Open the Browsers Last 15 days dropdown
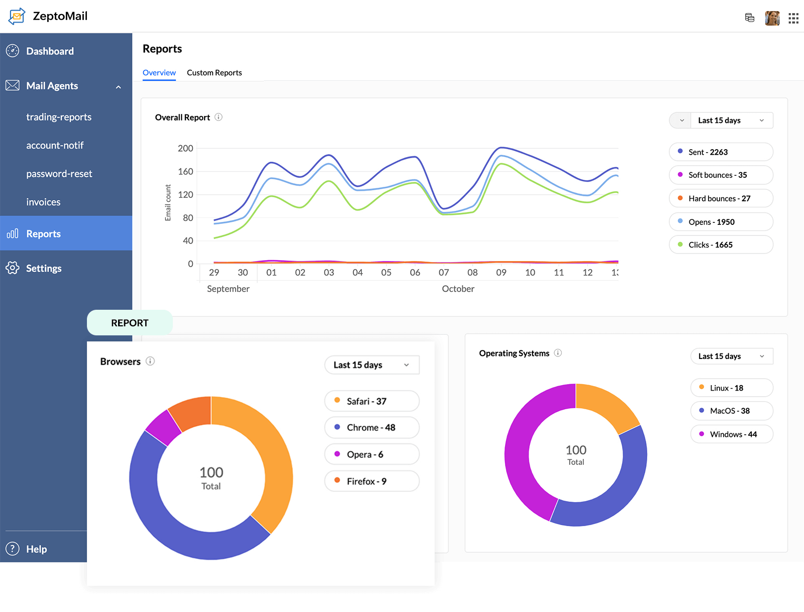 371,365
